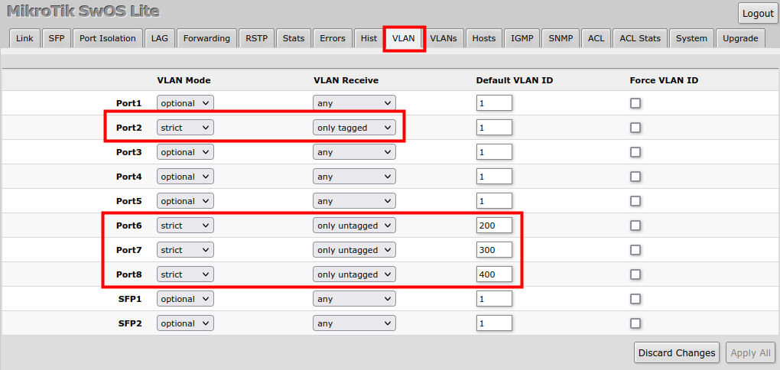Click the Port6 row label
This screenshot has width=780, height=370.
[x=128, y=226]
